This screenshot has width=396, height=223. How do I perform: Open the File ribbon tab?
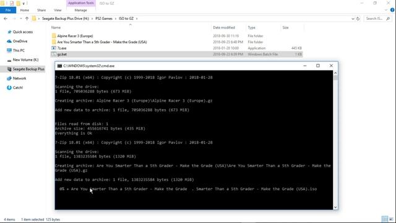pyautogui.click(x=8, y=10)
